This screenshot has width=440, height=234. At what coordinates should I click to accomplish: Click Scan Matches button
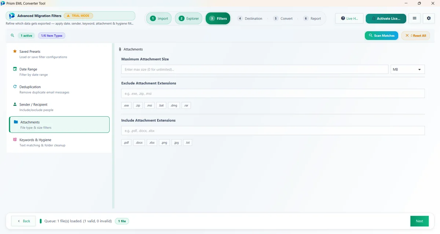(381, 36)
